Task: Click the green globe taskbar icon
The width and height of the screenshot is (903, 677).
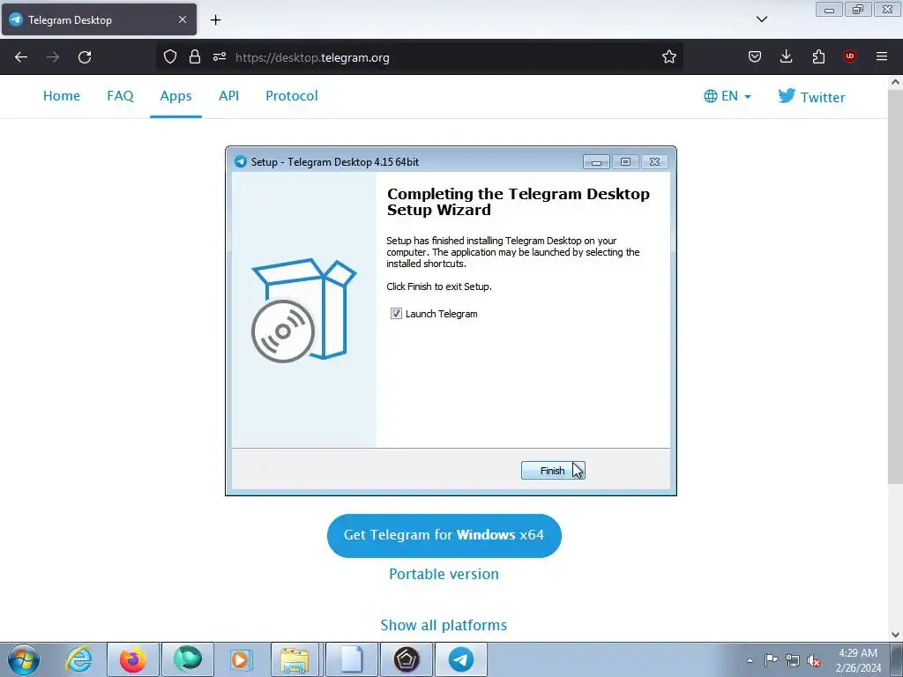Action: pos(188,659)
